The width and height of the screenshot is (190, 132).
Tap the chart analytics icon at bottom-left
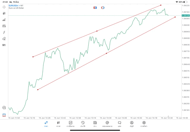(4, 108)
